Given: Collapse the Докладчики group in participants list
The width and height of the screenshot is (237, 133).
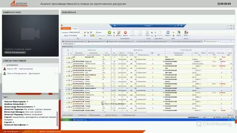Looking at the screenshot, I should 4,65.
